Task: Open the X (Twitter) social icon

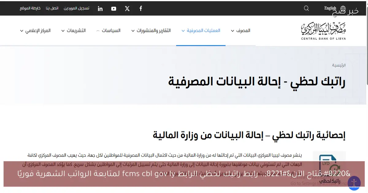Action: 127,8
